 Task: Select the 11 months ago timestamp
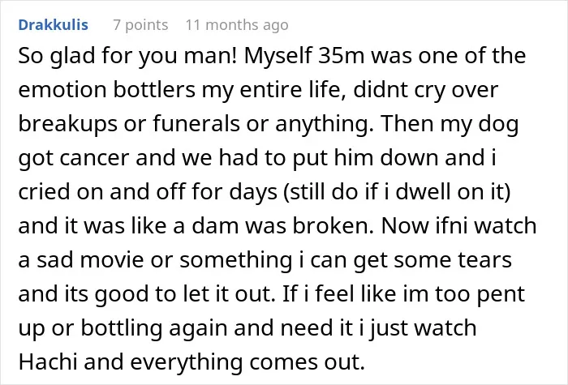tap(237, 25)
